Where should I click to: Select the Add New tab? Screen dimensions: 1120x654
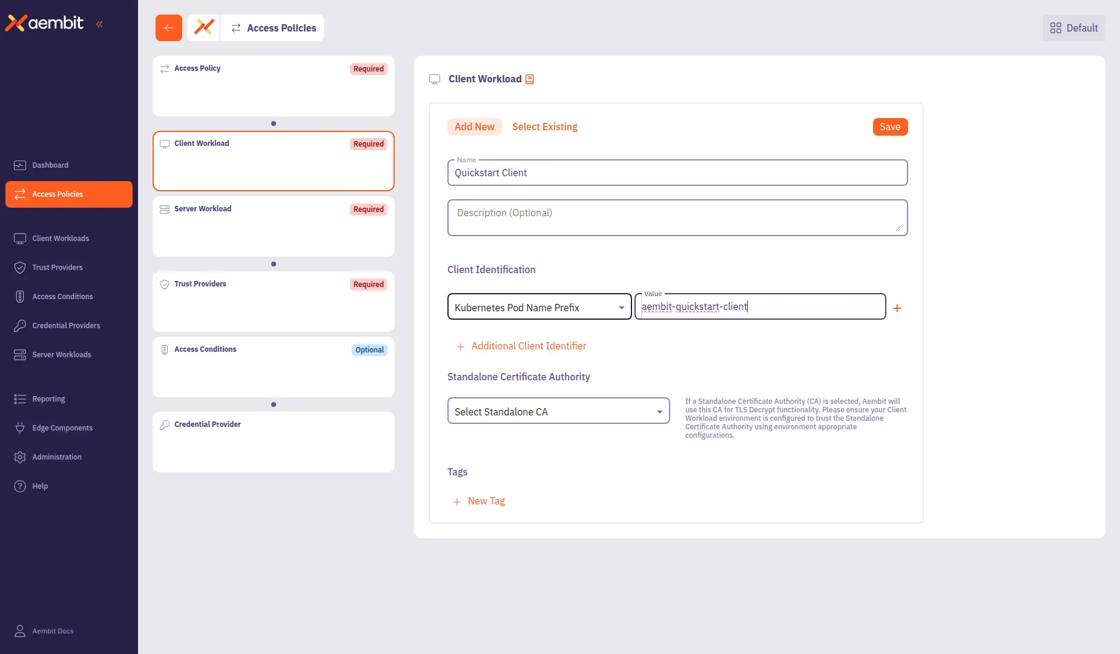point(475,127)
